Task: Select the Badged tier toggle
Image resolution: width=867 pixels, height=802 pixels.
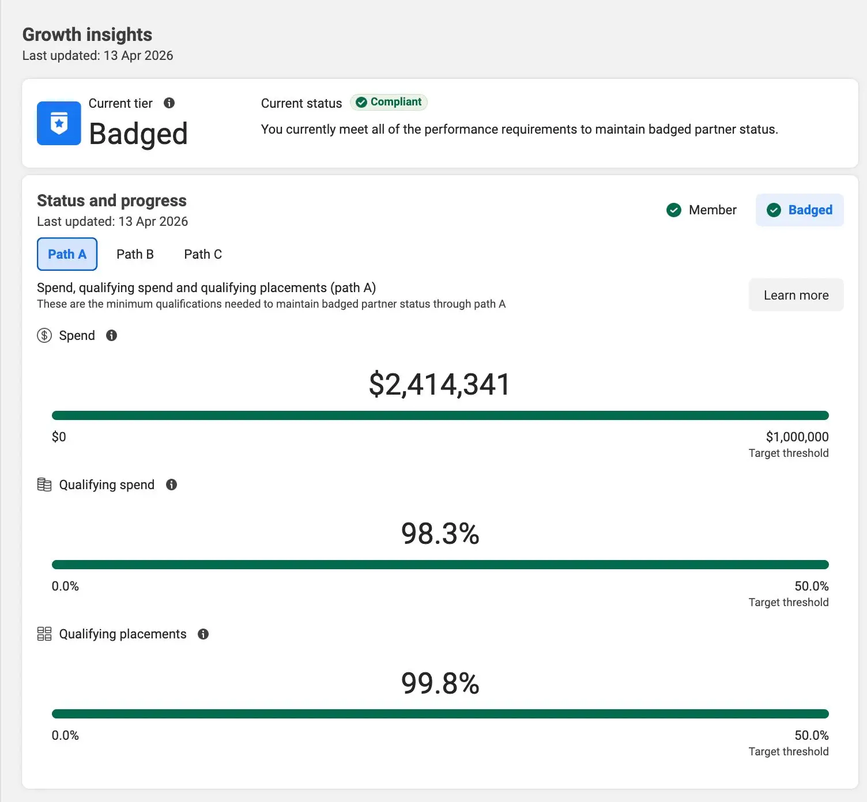Action: (x=800, y=210)
